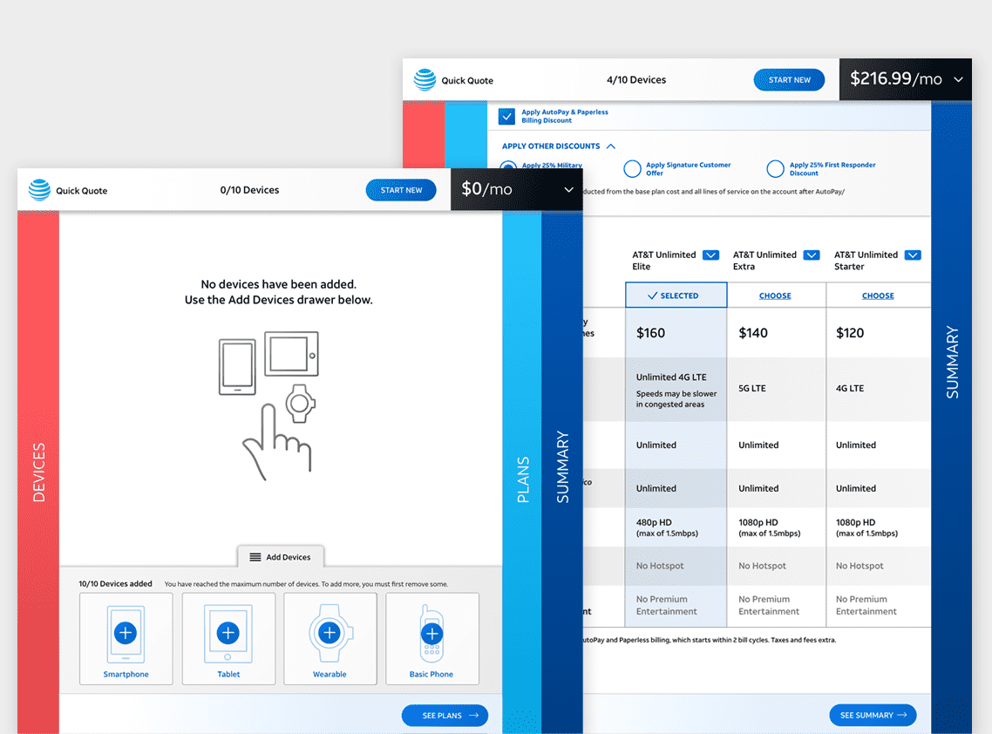Choose the AT&T Unlimited Starter plan

tap(878, 296)
